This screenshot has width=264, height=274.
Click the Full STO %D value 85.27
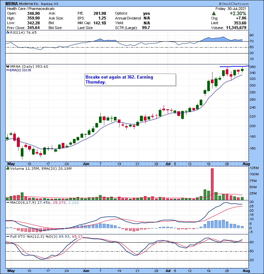point(77,236)
